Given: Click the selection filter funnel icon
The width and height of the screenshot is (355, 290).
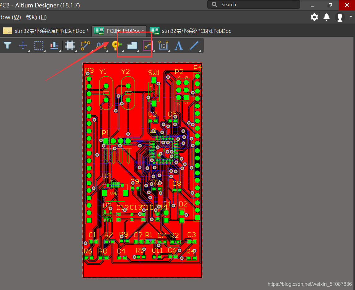Looking at the screenshot, I should click(x=7, y=45).
